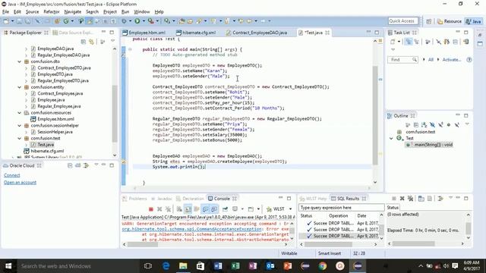Click the Quick Access search field
Image resolution: width=486 pixels, height=273 pixels.
click(403, 20)
